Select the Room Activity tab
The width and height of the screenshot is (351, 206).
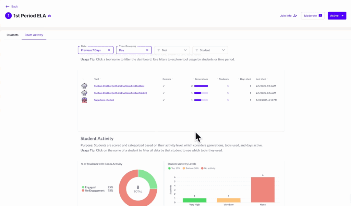tap(34, 35)
